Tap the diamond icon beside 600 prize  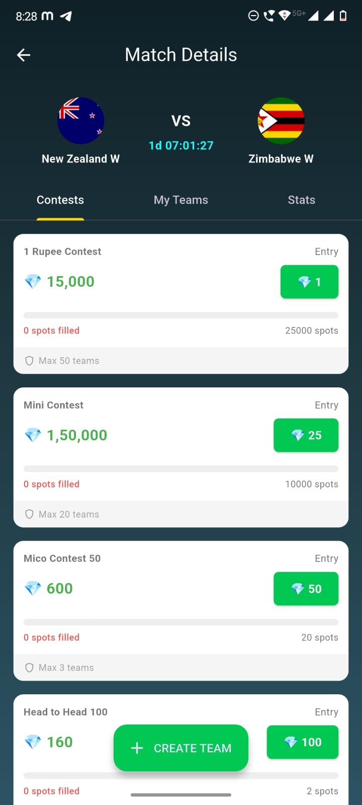tap(33, 588)
